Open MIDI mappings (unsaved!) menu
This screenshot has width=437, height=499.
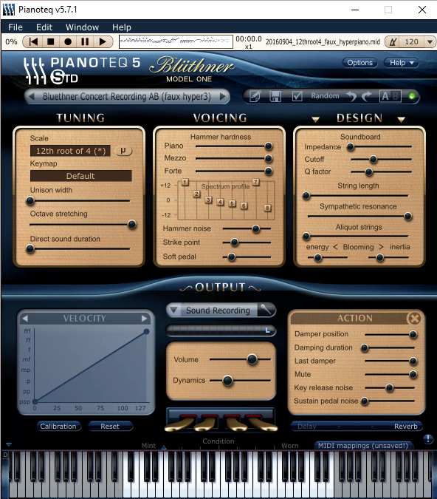coord(363,446)
